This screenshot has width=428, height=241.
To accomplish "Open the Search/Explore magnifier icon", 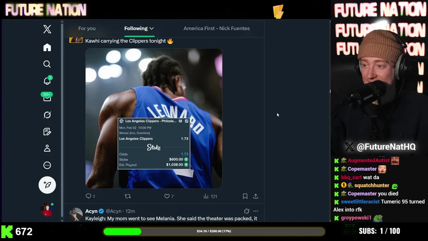I will pyautogui.click(x=47, y=64).
